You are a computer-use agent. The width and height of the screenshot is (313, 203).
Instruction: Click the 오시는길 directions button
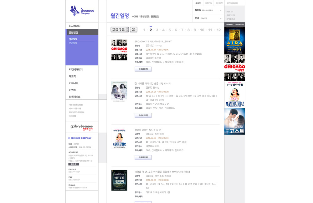point(74,164)
